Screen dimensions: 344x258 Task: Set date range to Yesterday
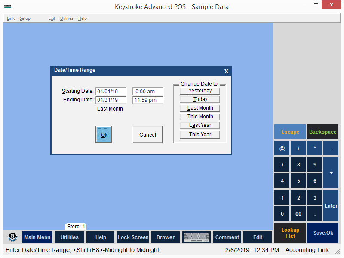pyautogui.click(x=200, y=91)
